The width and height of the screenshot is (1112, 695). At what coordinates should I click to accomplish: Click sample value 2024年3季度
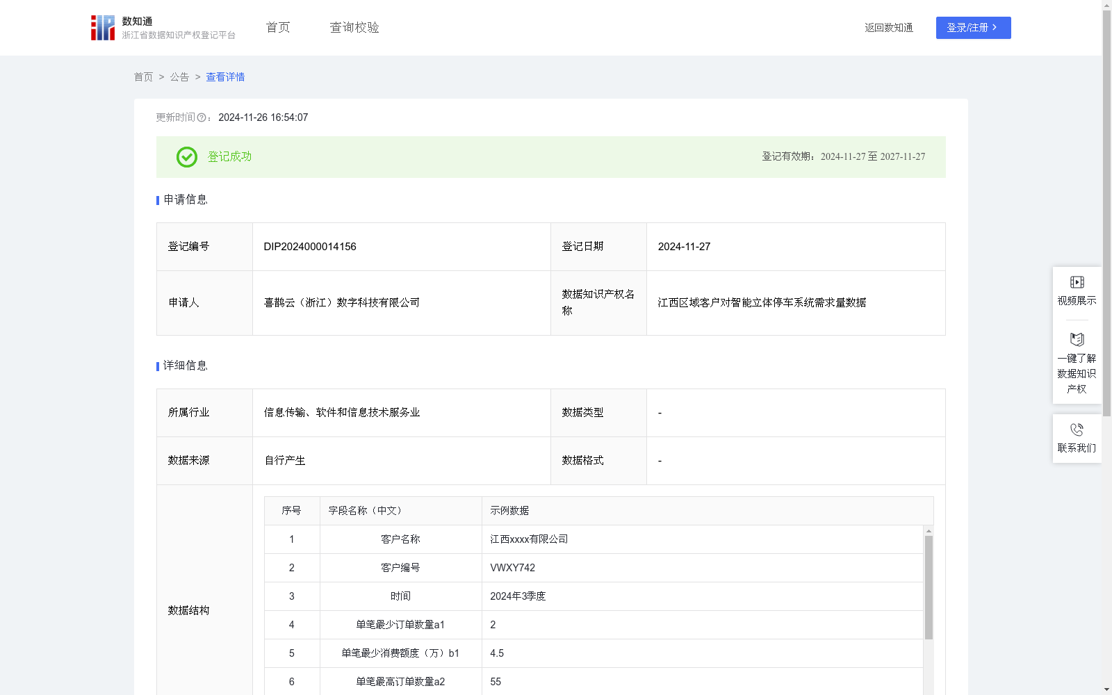click(x=518, y=596)
